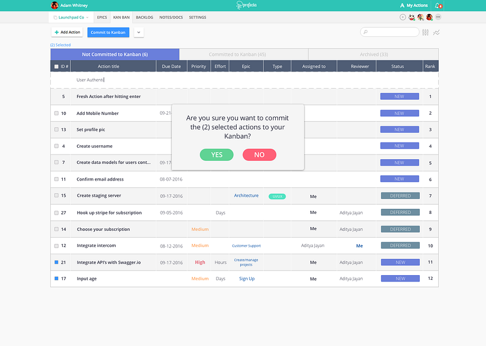486x346 pixels.
Task: Open the BACKLOG tab
Action: click(x=145, y=17)
